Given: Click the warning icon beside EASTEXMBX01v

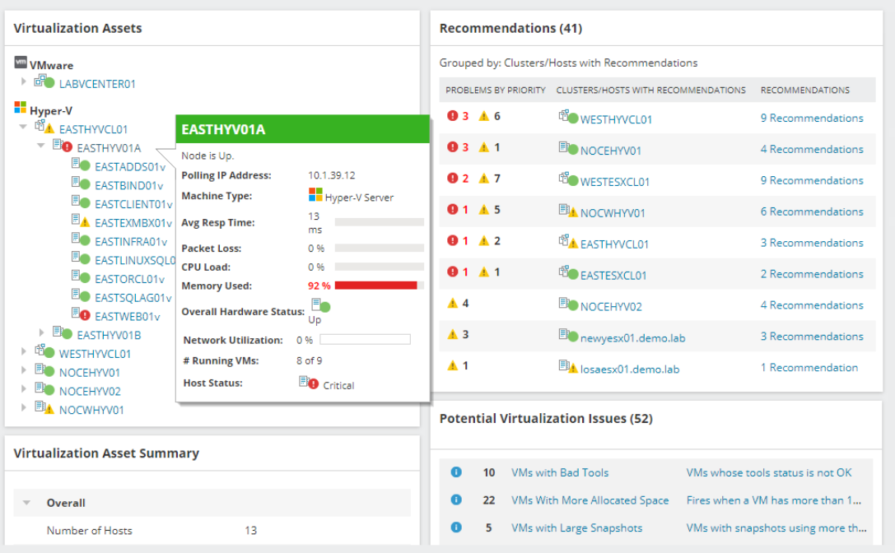Looking at the screenshot, I should click(x=85, y=221).
